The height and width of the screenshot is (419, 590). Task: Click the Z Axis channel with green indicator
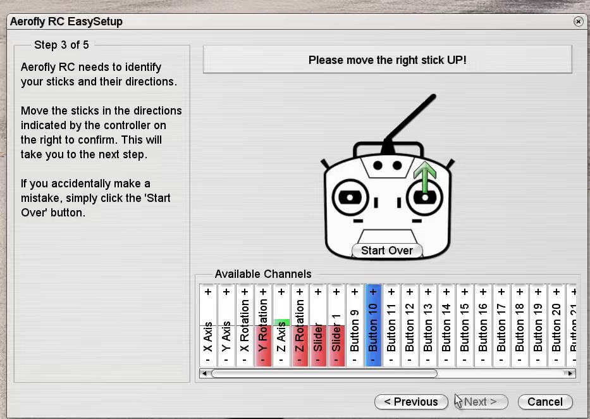(281, 325)
